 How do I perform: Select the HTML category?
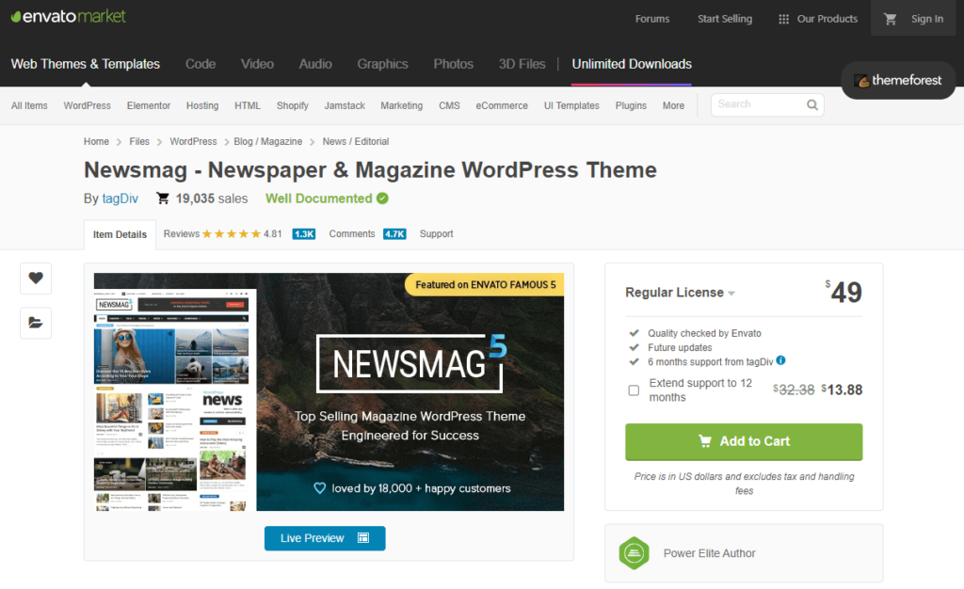coord(248,105)
